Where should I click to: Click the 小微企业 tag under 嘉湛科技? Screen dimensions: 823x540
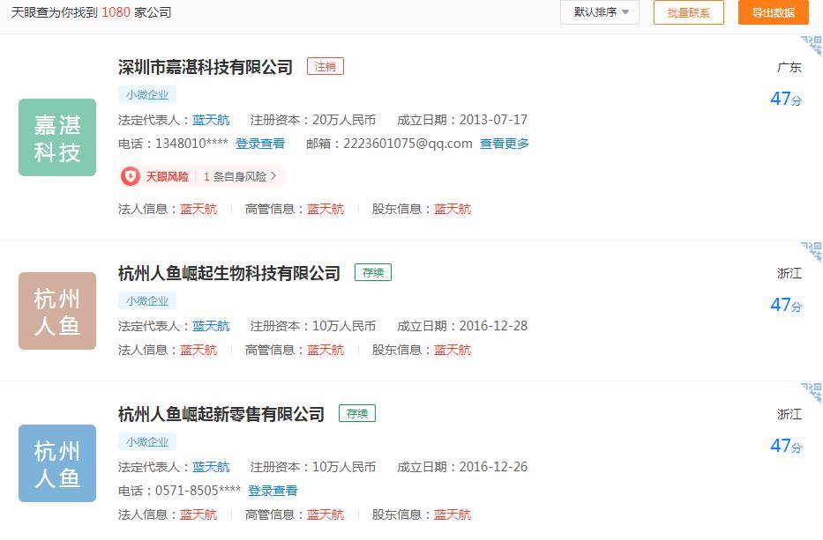[147, 95]
